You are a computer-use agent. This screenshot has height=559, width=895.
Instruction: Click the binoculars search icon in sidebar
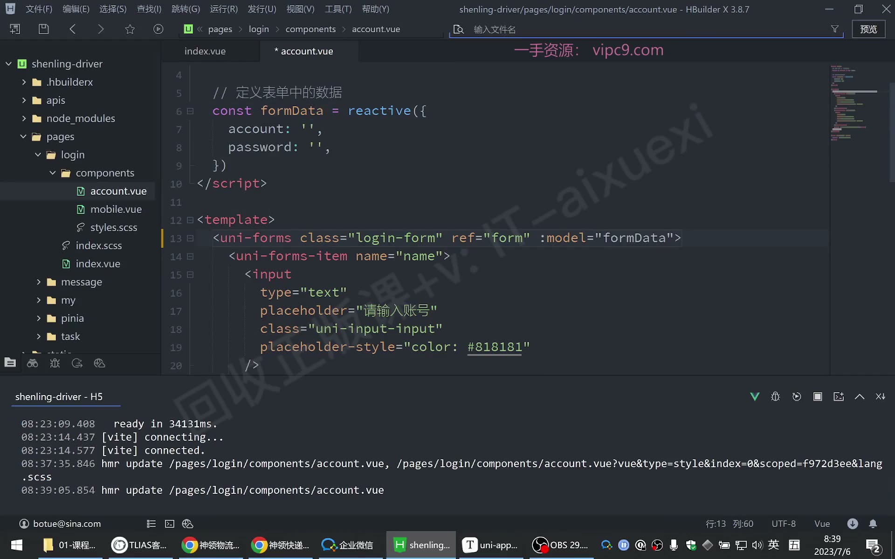click(33, 363)
